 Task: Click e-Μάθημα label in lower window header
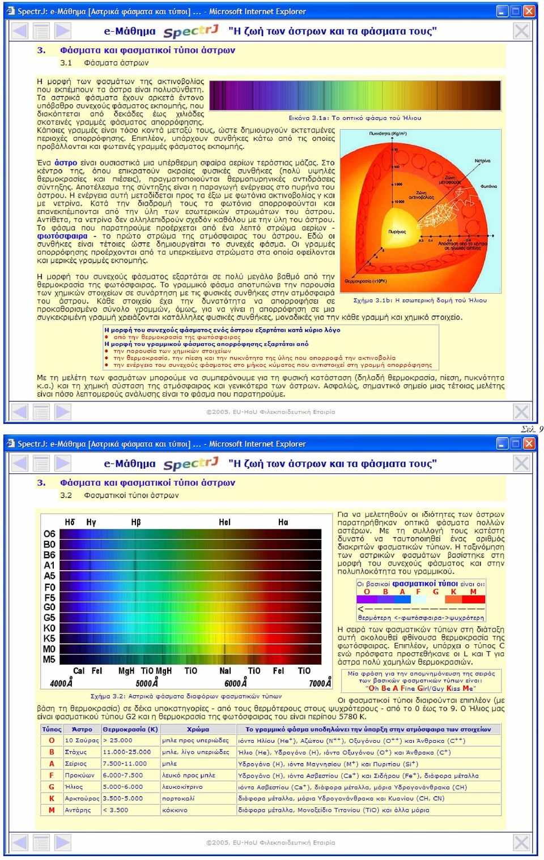coord(130,464)
